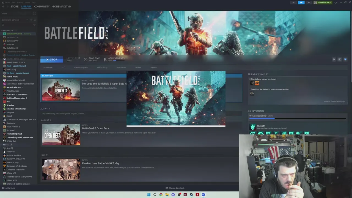Toggle the favorite heart icon

[345, 59]
